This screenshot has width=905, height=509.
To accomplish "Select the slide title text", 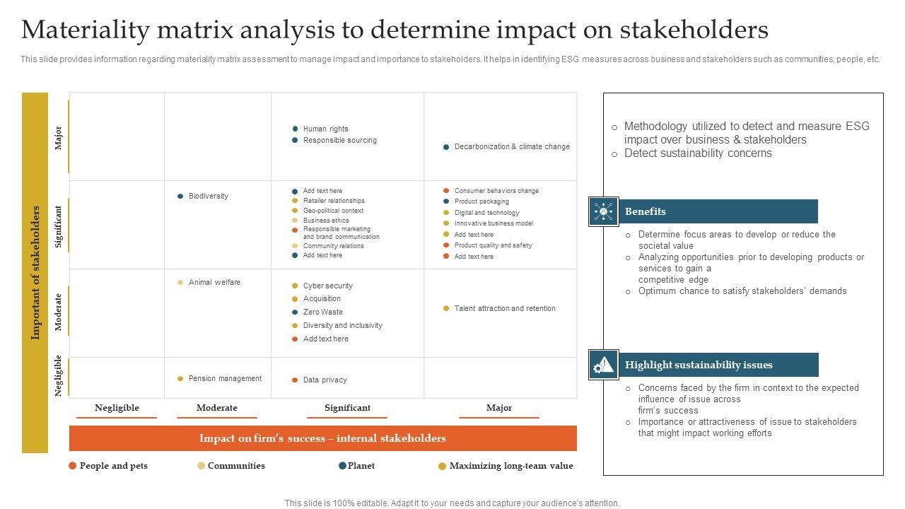I will tap(395, 30).
